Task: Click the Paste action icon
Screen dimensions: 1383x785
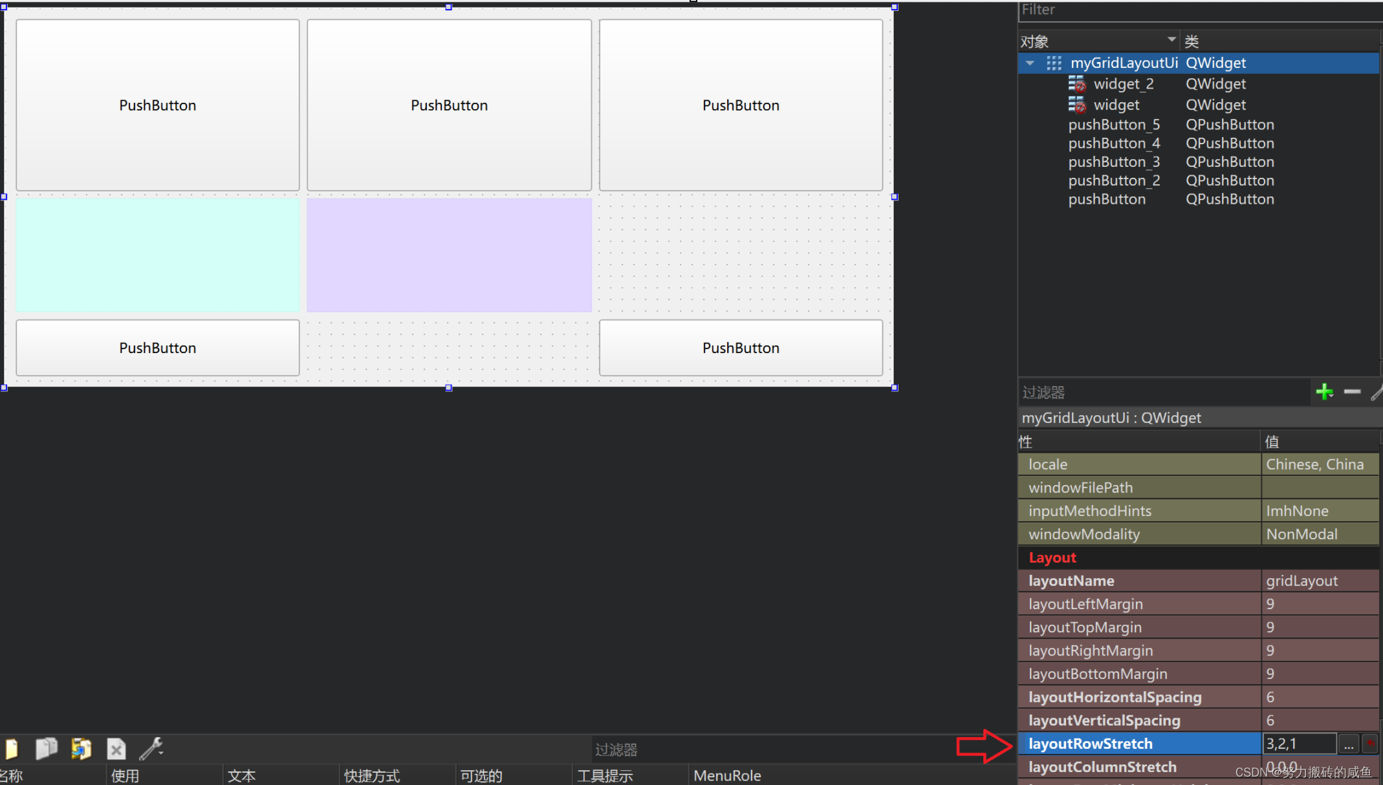Action: [x=82, y=749]
